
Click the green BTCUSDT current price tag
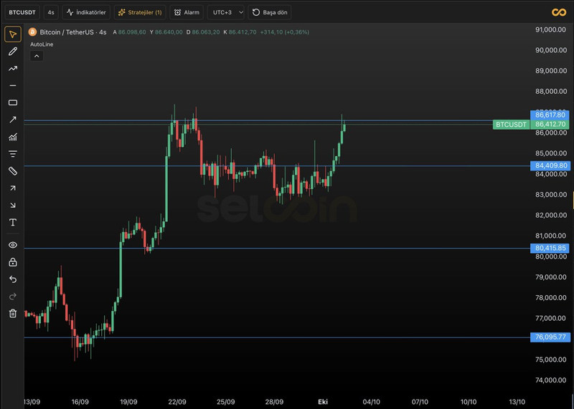point(511,124)
